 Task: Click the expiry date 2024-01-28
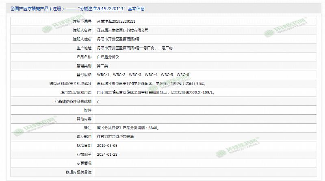pyautogui.click(x=107, y=155)
